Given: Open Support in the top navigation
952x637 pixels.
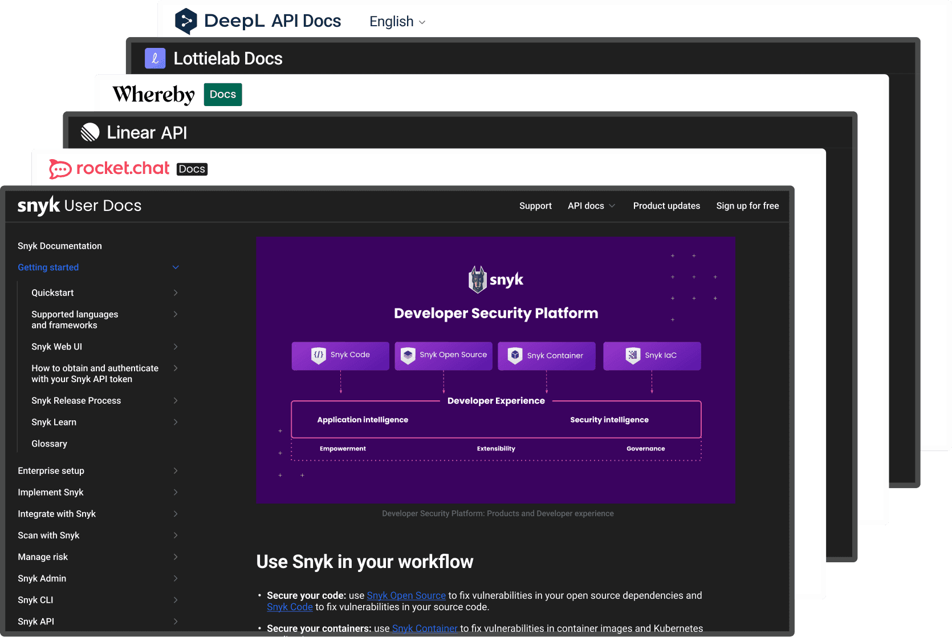Looking at the screenshot, I should point(535,206).
